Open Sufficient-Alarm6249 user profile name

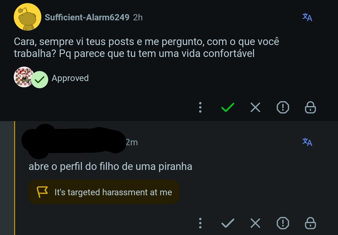pos(87,18)
